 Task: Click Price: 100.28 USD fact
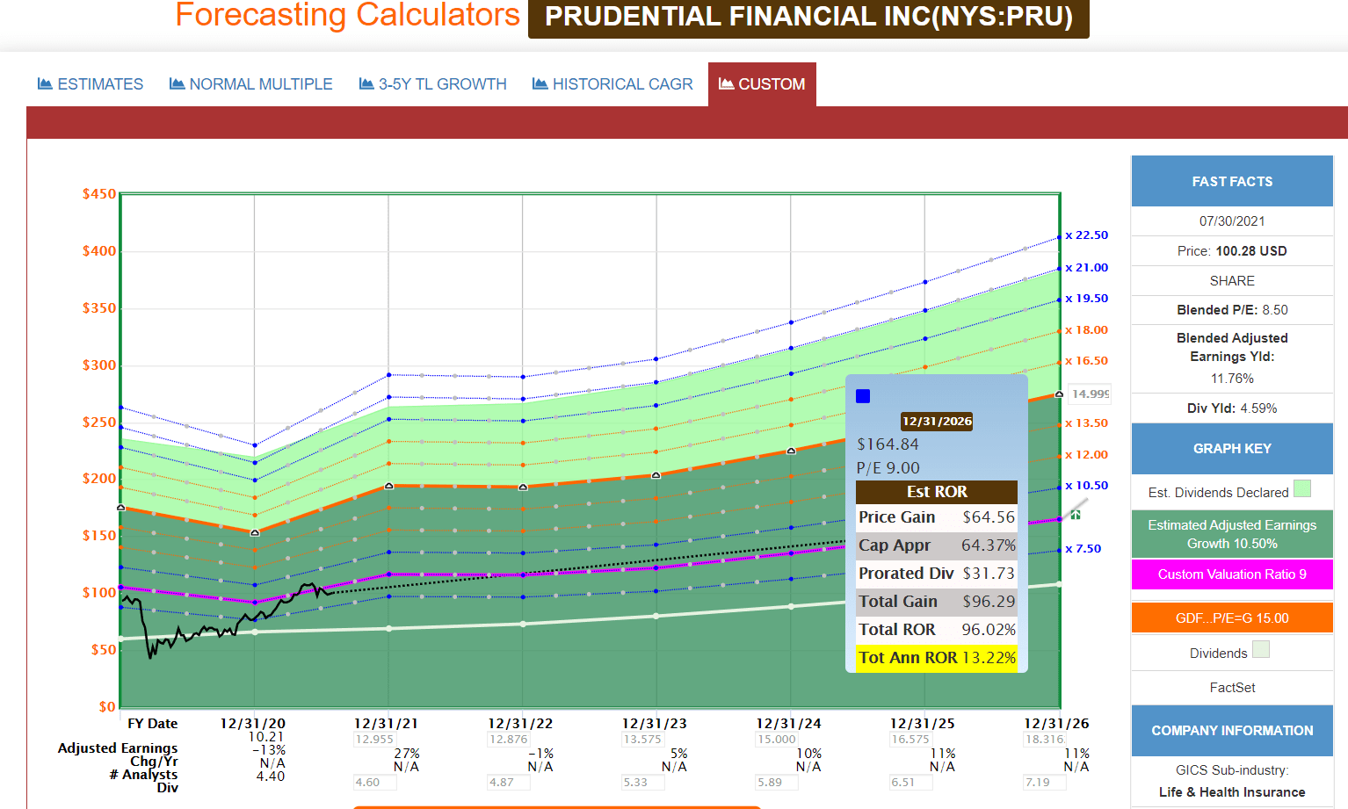(x=1232, y=251)
